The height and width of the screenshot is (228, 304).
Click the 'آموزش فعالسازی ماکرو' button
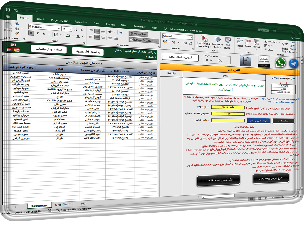[180, 57]
